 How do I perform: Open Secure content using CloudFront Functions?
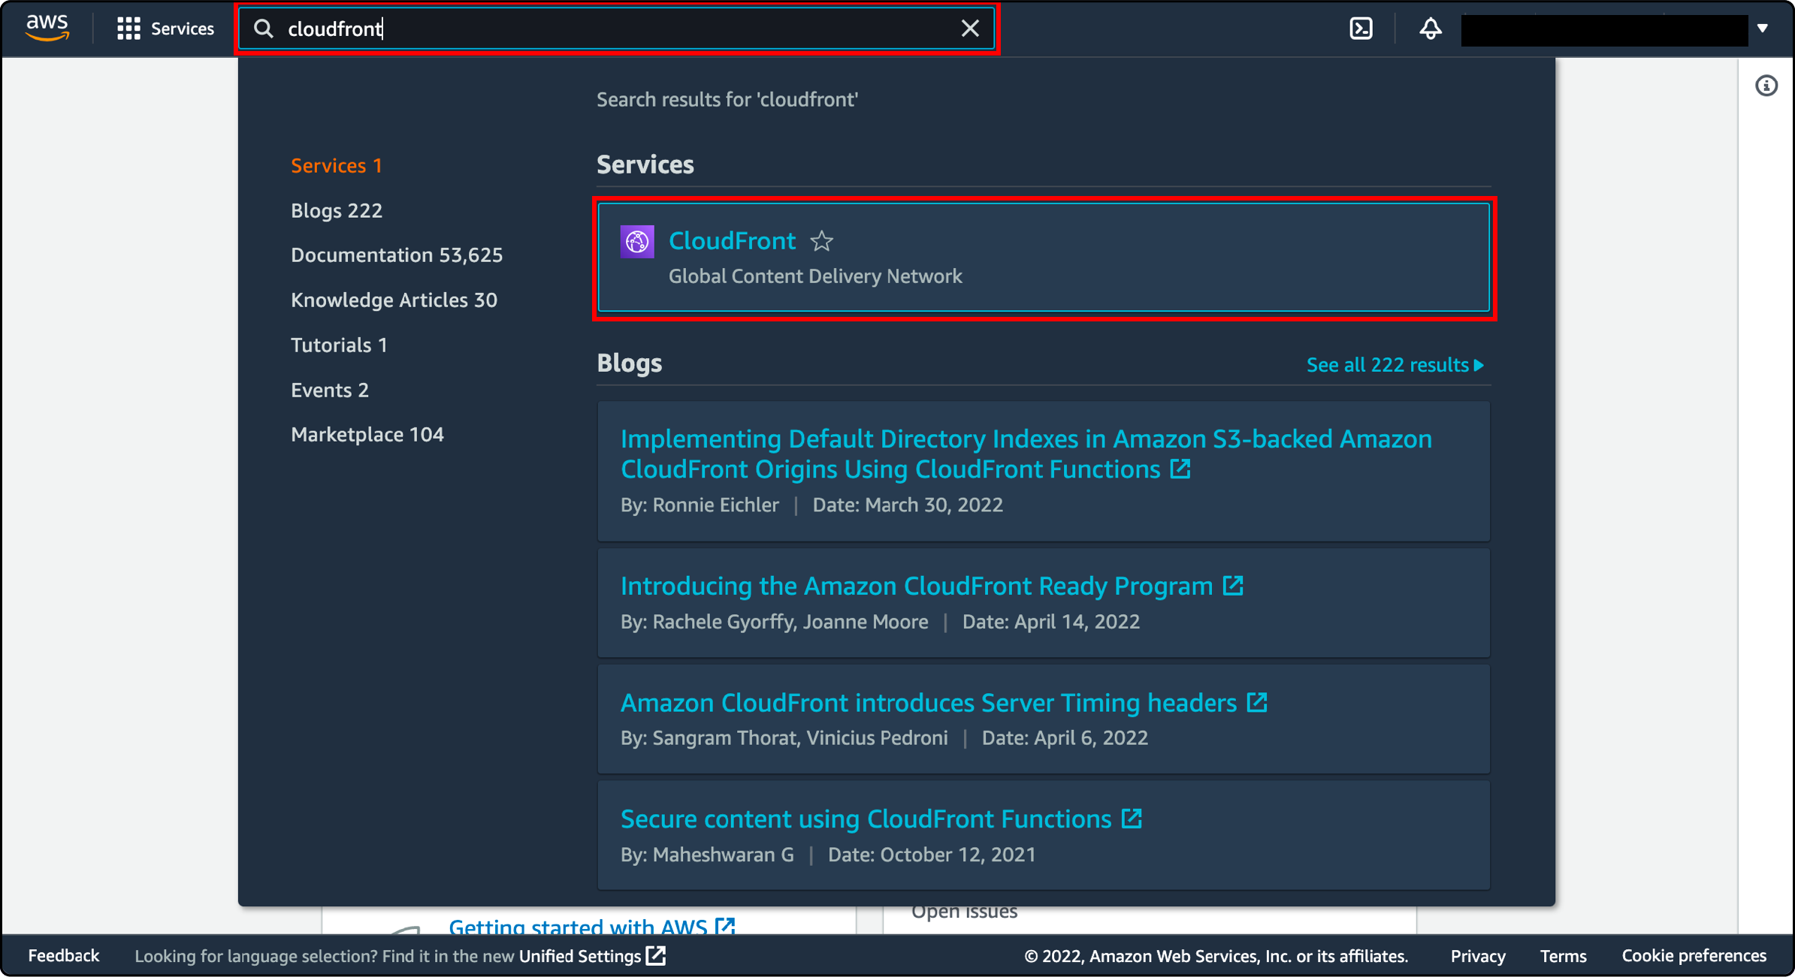pyautogui.click(x=866, y=819)
